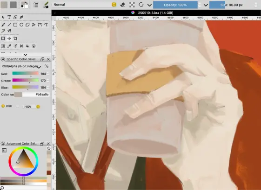Edit the hex color field #b8aa9a
The image size is (261, 190).
click(x=36, y=95)
